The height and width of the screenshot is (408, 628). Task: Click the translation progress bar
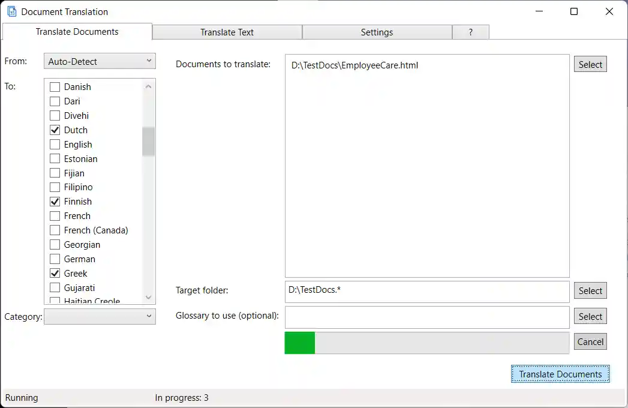(426, 343)
